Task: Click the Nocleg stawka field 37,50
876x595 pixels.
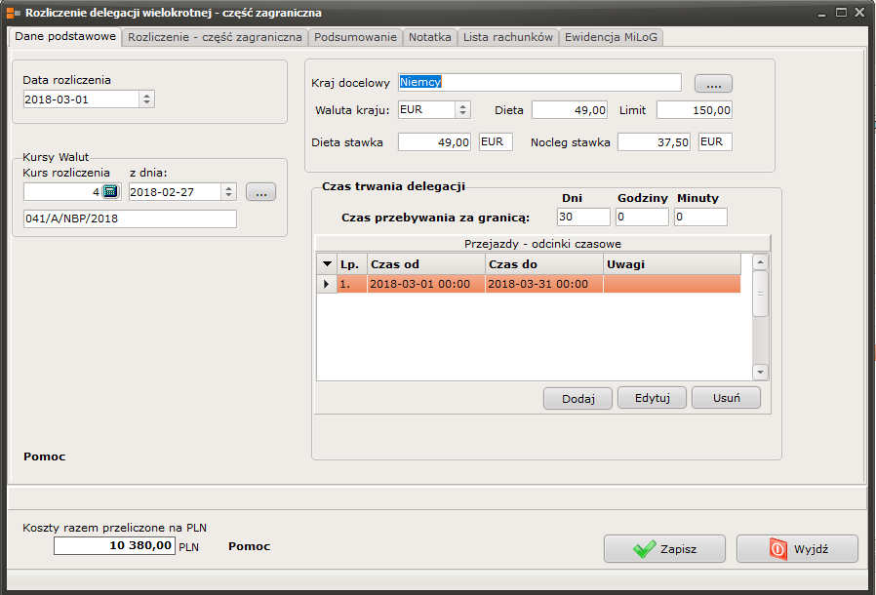Action: 654,141
